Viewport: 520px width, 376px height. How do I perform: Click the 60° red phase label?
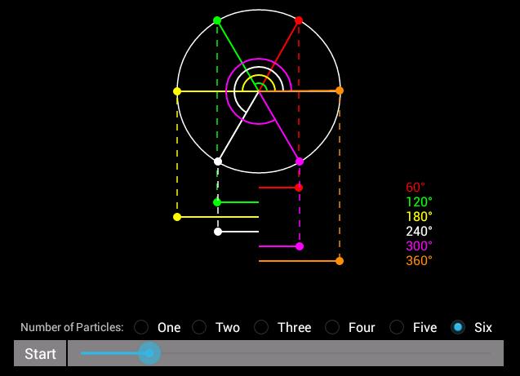tap(416, 188)
